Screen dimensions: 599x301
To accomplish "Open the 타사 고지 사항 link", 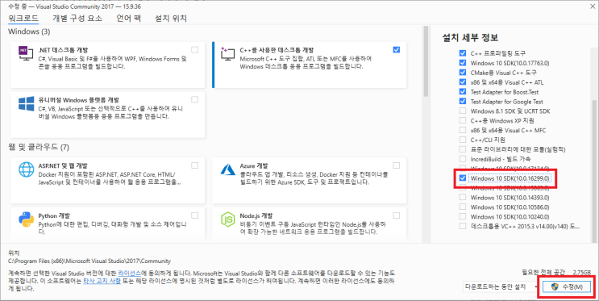I will point(102,281).
